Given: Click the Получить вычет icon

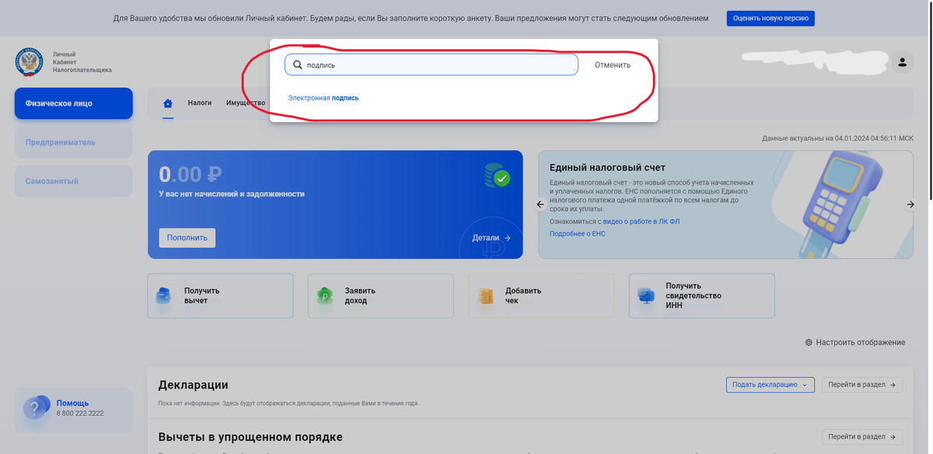Looking at the screenshot, I should 163,295.
